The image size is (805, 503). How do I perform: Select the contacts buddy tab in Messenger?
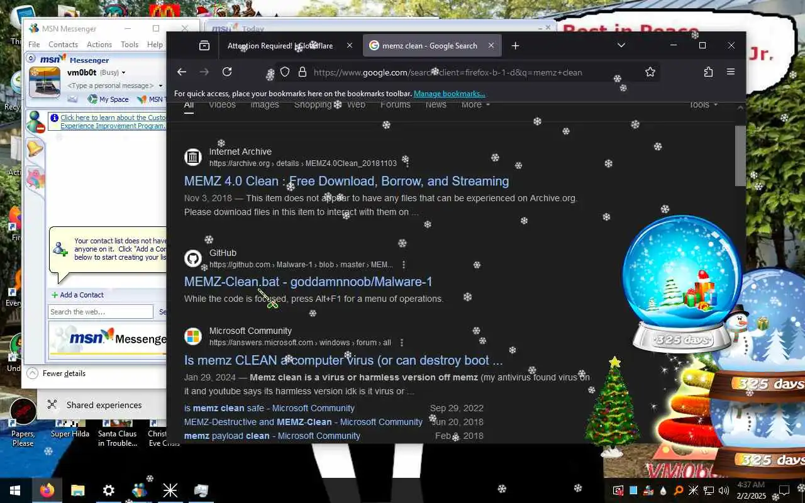(x=35, y=122)
